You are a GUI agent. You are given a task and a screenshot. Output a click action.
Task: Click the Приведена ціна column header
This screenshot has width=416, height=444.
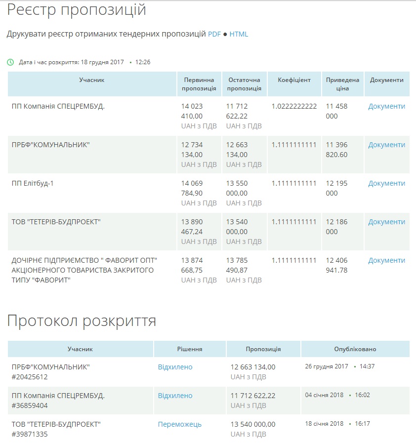pos(342,84)
